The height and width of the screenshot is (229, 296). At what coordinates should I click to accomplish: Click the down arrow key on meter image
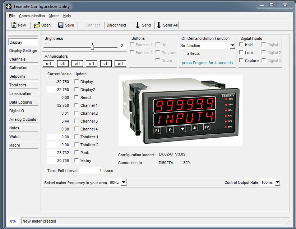point(195,128)
